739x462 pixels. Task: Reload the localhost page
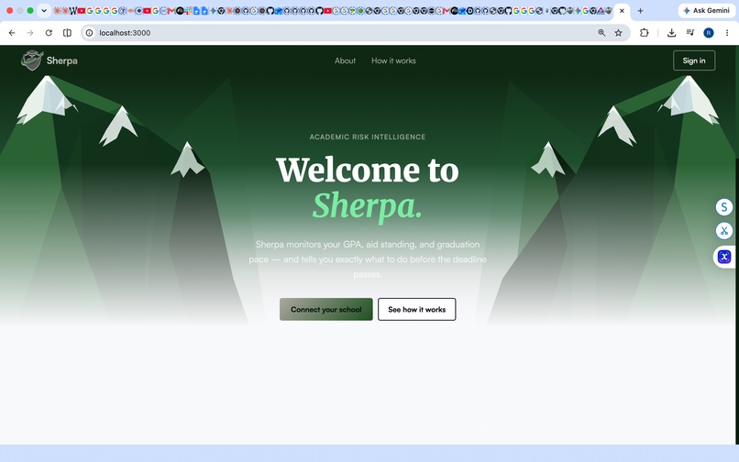[x=49, y=33]
